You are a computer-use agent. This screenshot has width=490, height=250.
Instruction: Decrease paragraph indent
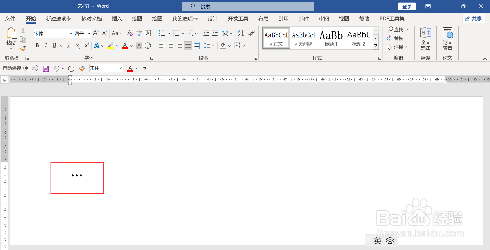click(206, 33)
